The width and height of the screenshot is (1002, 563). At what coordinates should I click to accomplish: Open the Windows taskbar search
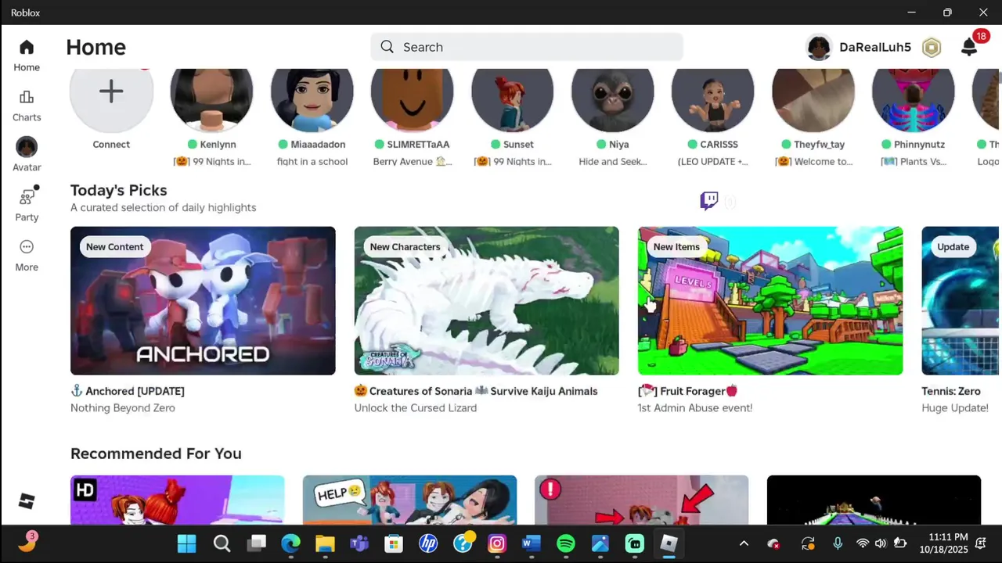(x=222, y=543)
